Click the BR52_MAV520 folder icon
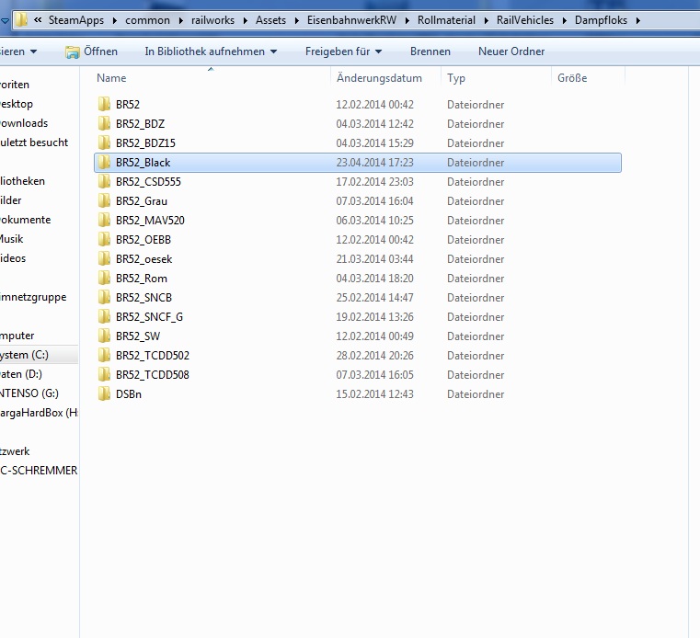Screen dimensions: 700x638 104,220
